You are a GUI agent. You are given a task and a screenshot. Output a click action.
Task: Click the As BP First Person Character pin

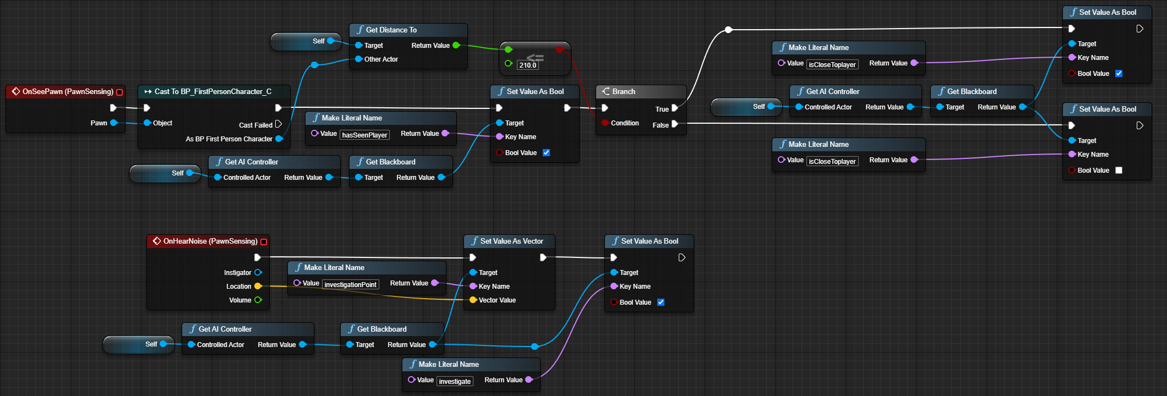coord(279,139)
